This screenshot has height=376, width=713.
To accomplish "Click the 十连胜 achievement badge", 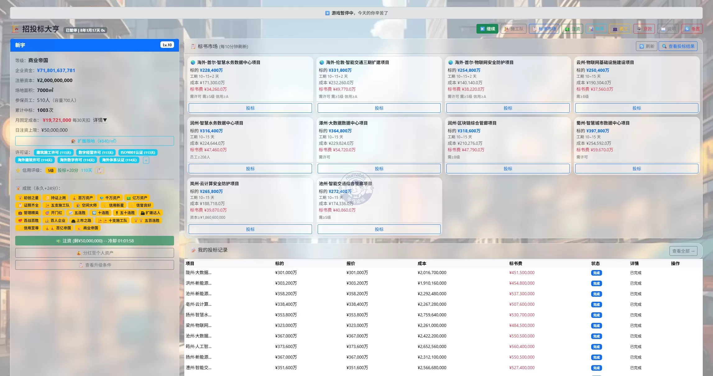I will pos(101,213).
